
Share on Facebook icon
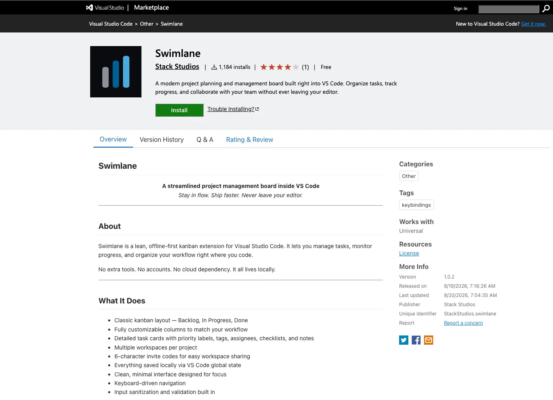[416, 340]
